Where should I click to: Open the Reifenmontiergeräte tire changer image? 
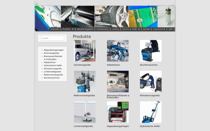pyautogui.click(x=85, y=81)
